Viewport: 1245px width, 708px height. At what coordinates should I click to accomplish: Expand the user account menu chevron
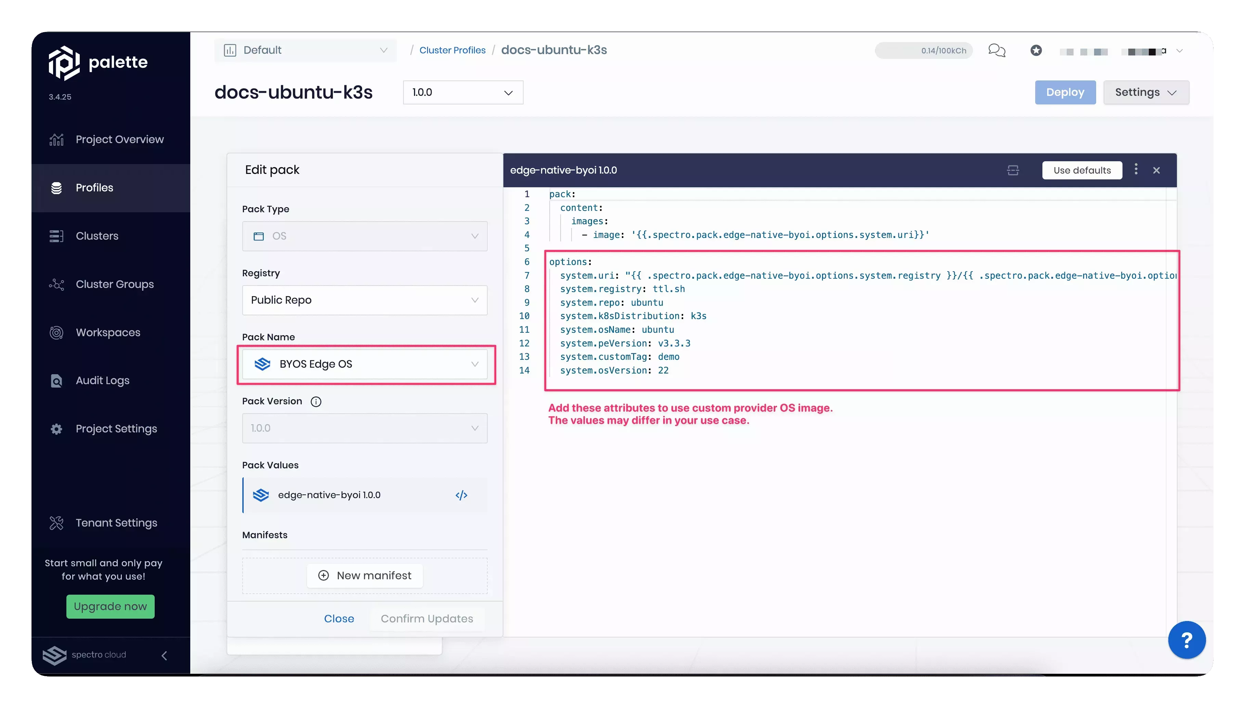1179,51
